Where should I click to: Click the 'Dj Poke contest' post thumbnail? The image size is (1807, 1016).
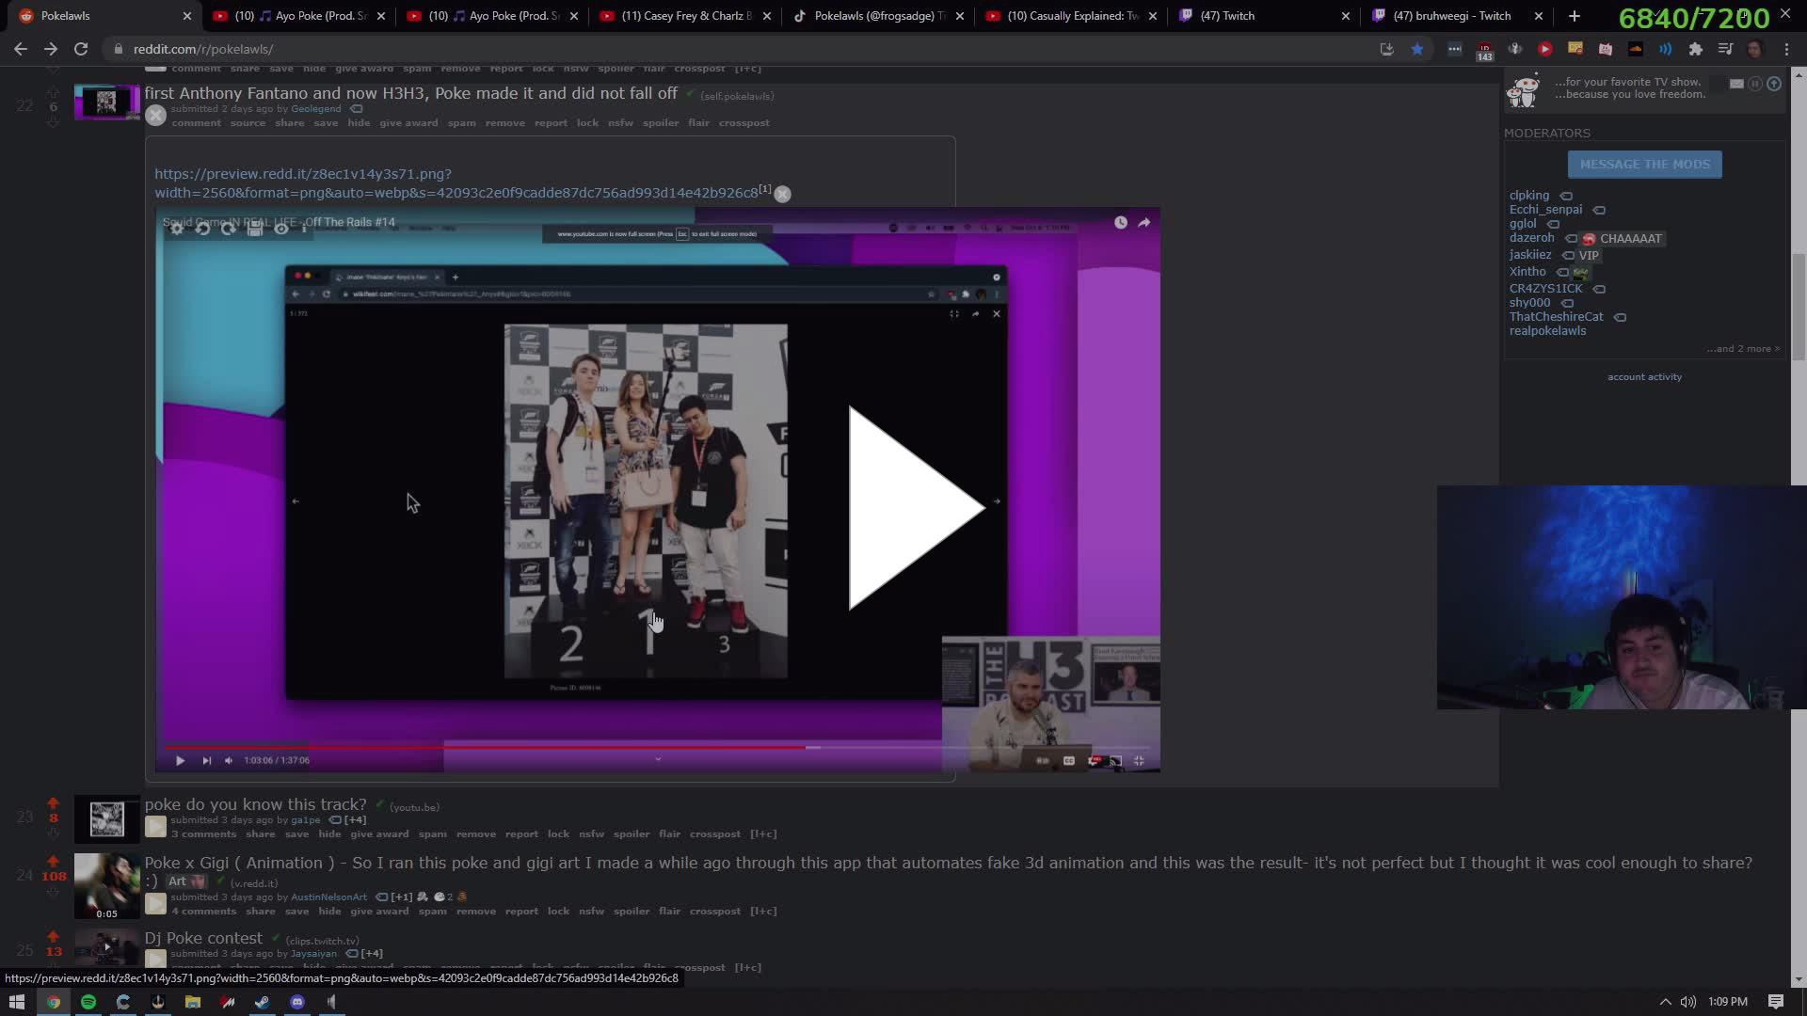coord(105,948)
